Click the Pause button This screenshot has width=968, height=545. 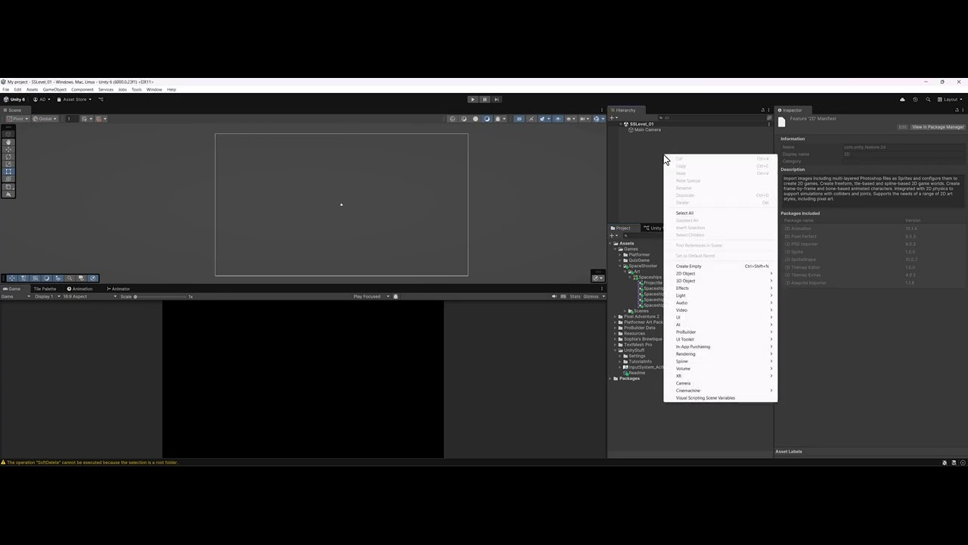[485, 99]
